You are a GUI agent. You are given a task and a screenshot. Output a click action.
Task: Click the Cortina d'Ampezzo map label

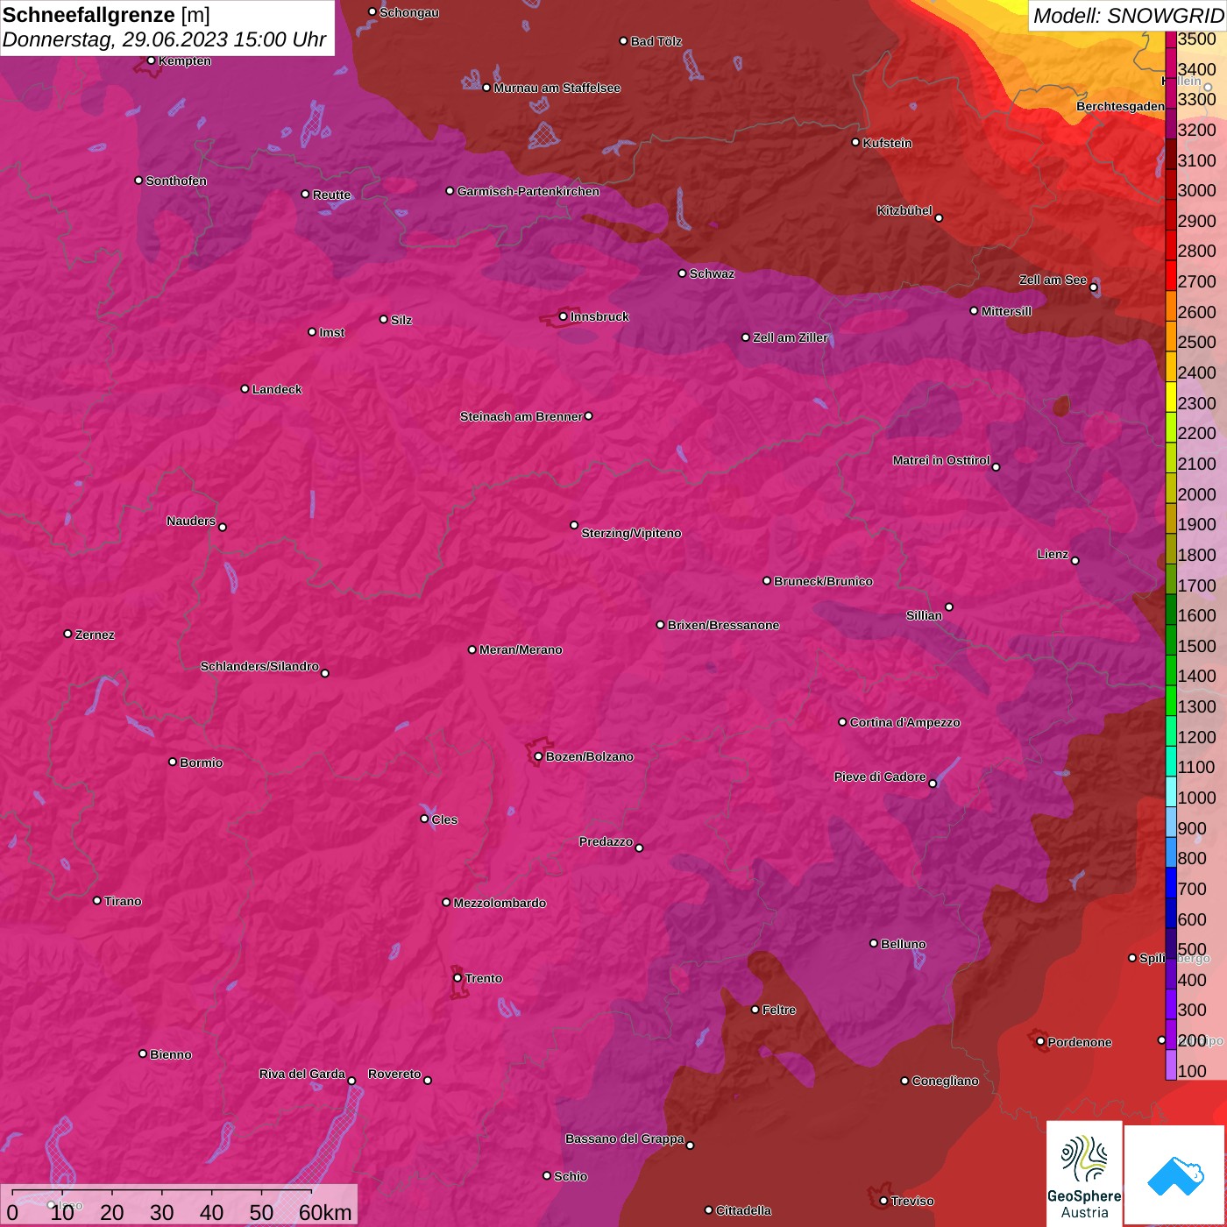(904, 722)
